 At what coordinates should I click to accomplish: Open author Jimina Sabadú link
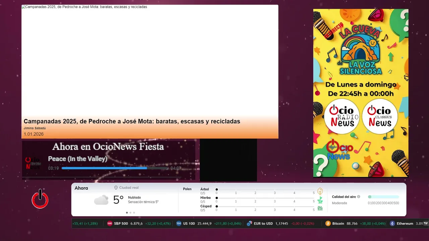35,128
